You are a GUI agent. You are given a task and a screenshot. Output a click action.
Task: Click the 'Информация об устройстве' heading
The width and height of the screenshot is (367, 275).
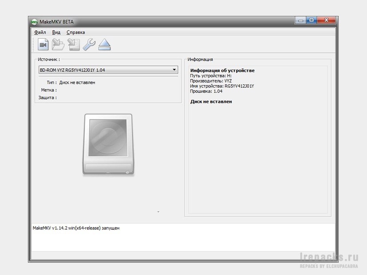(222, 71)
